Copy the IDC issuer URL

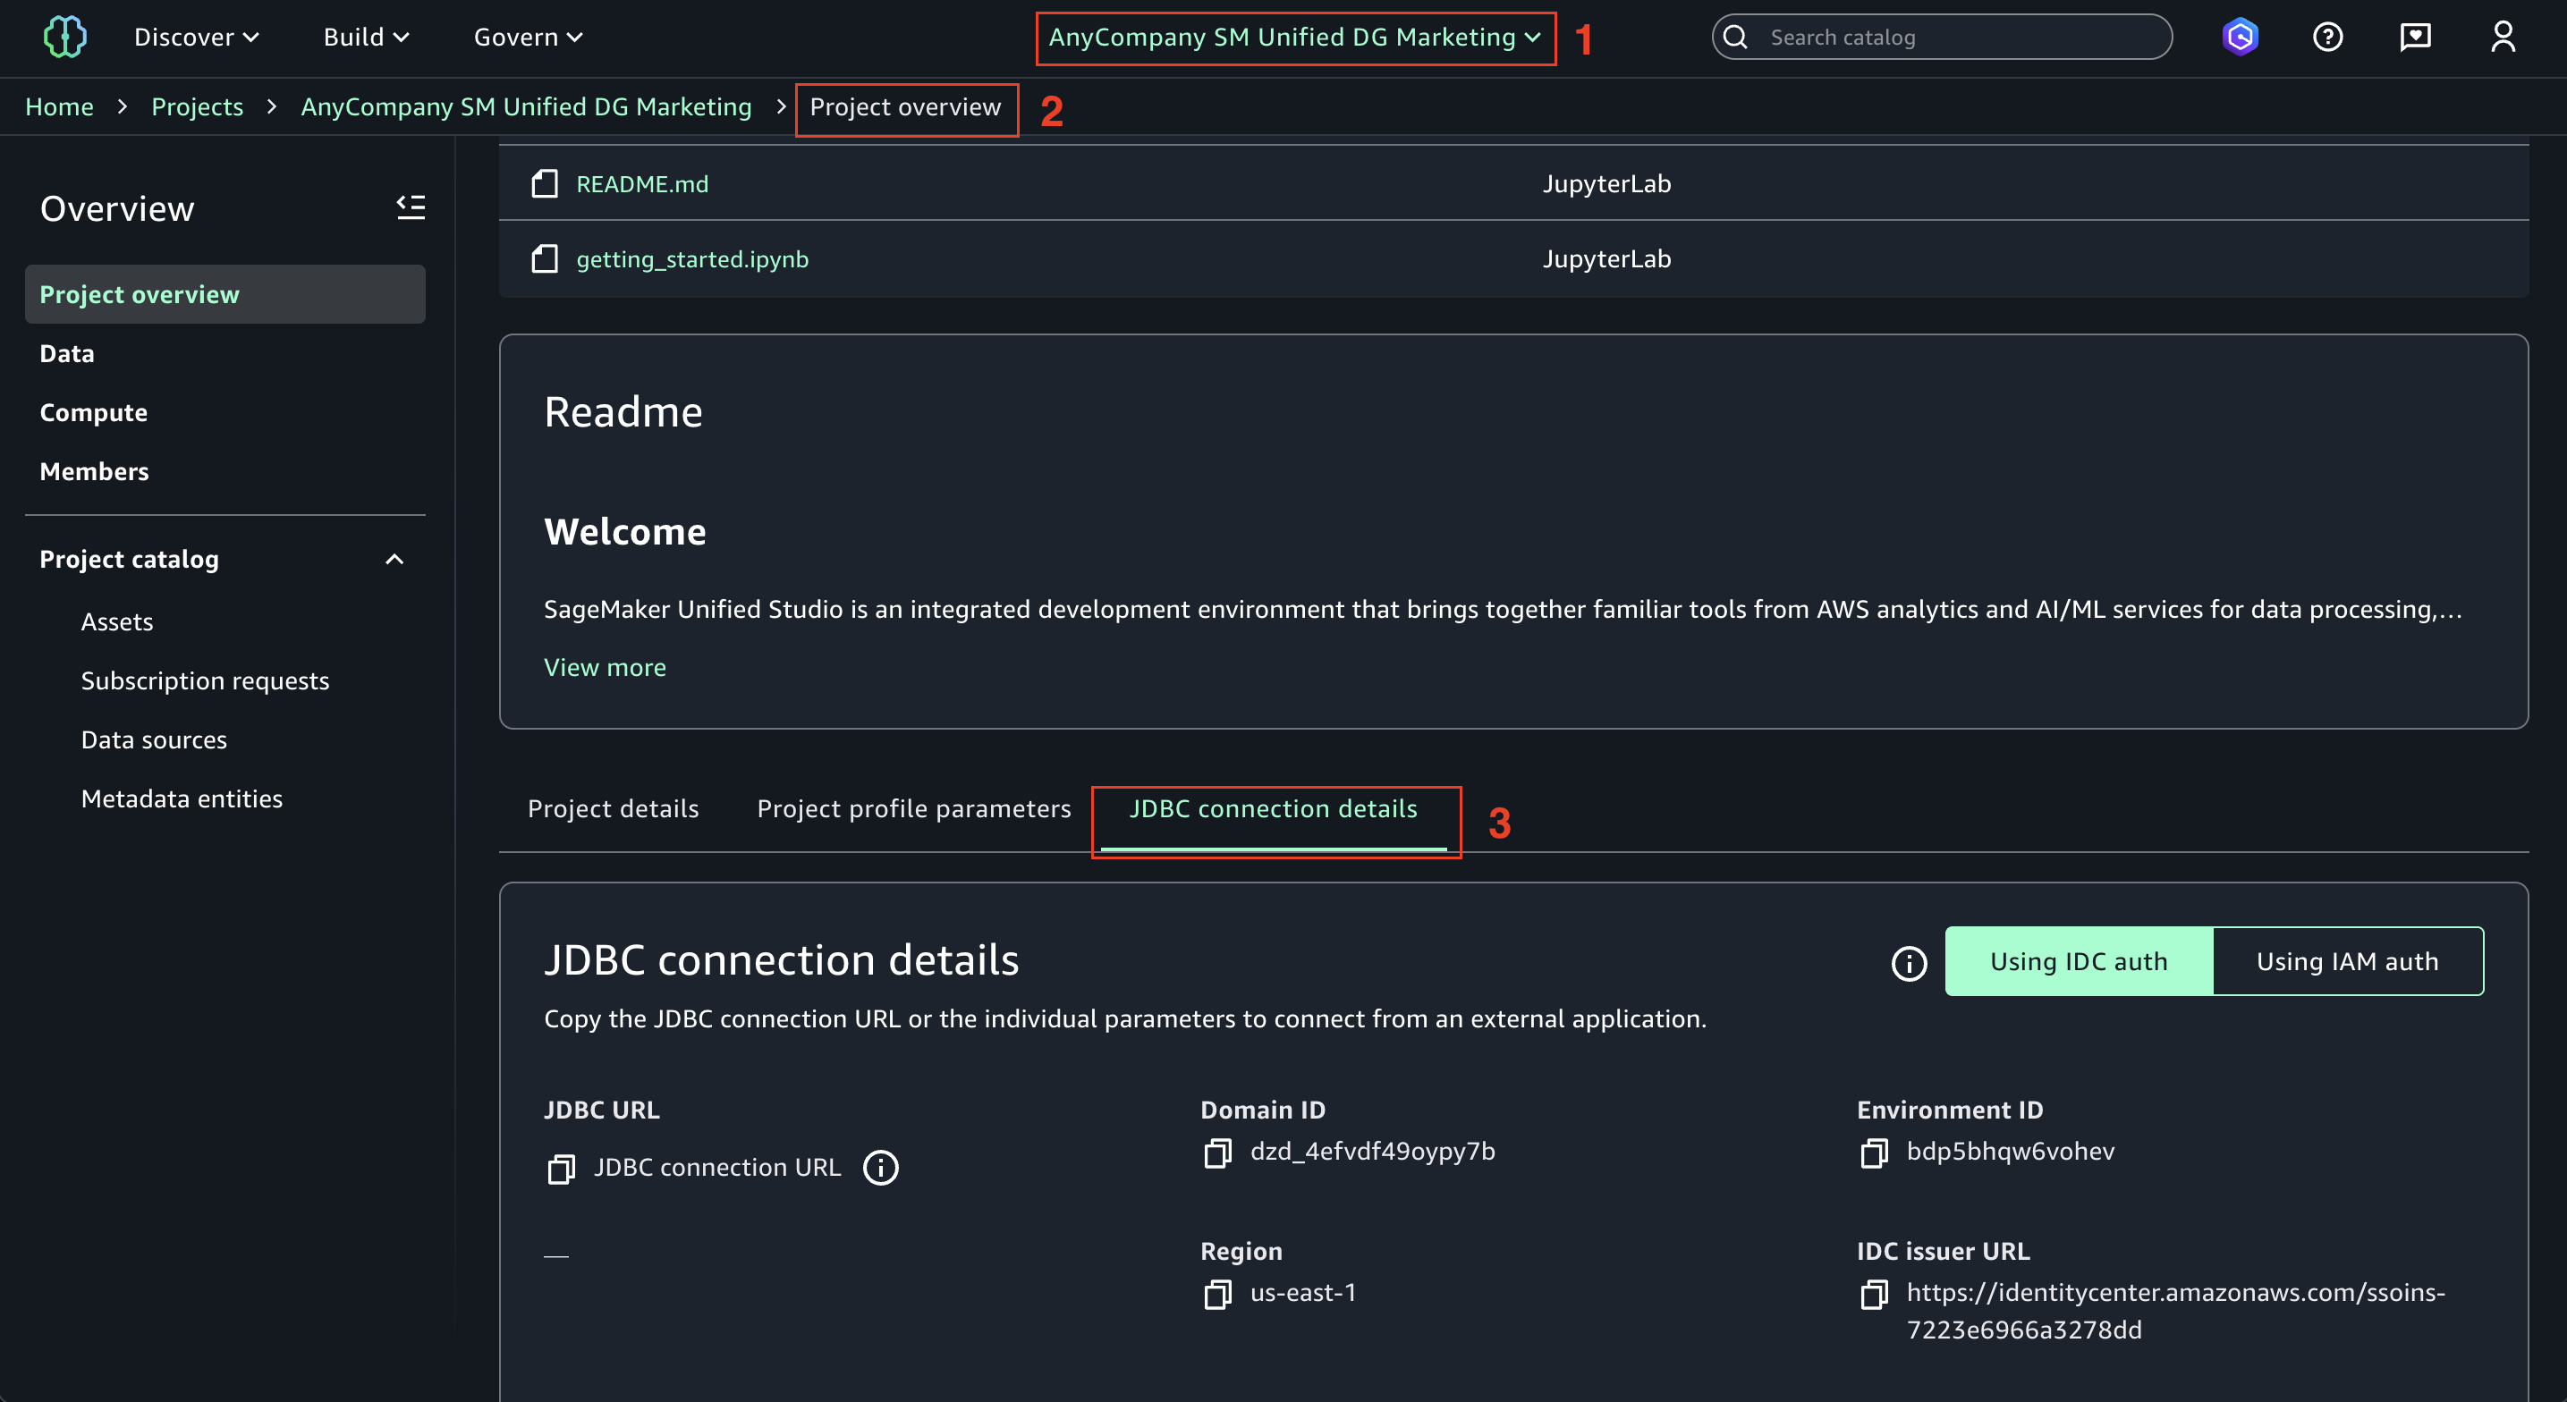[1875, 1295]
